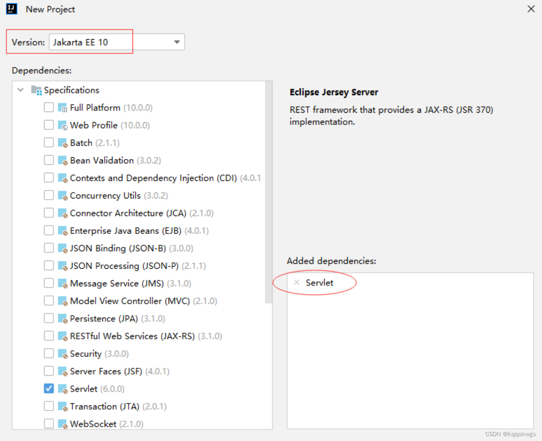Image resolution: width=542 pixels, height=441 pixels.
Task: Click the Model View Controller label
Action: (x=144, y=301)
